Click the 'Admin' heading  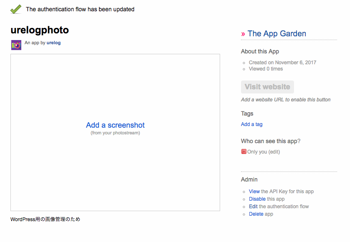pyautogui.click(x=249, y=179)
